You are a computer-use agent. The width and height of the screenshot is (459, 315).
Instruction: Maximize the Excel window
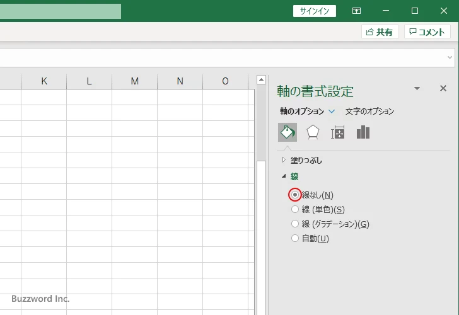click(414, 11)
